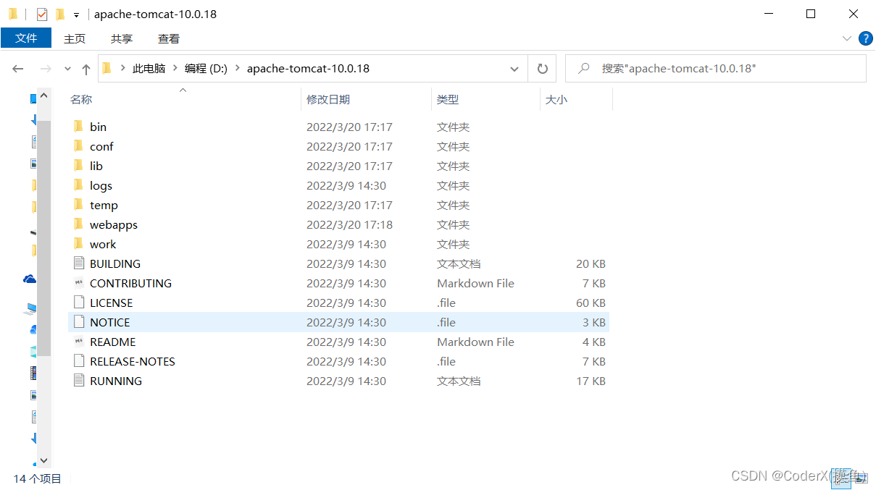Click the date 2022/3/20 17:18
The image size is (876, 490).
[x=349, y=224]
